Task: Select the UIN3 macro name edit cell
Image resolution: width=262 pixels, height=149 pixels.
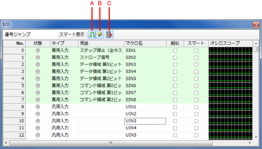Action: click(x=145, y=121)
